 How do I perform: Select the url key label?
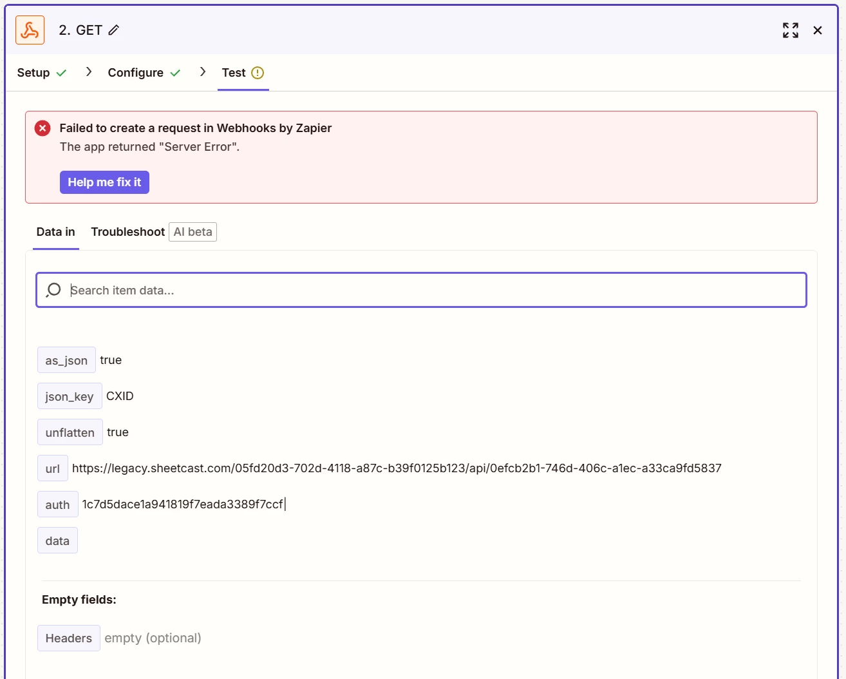click(x=53, y=468)
